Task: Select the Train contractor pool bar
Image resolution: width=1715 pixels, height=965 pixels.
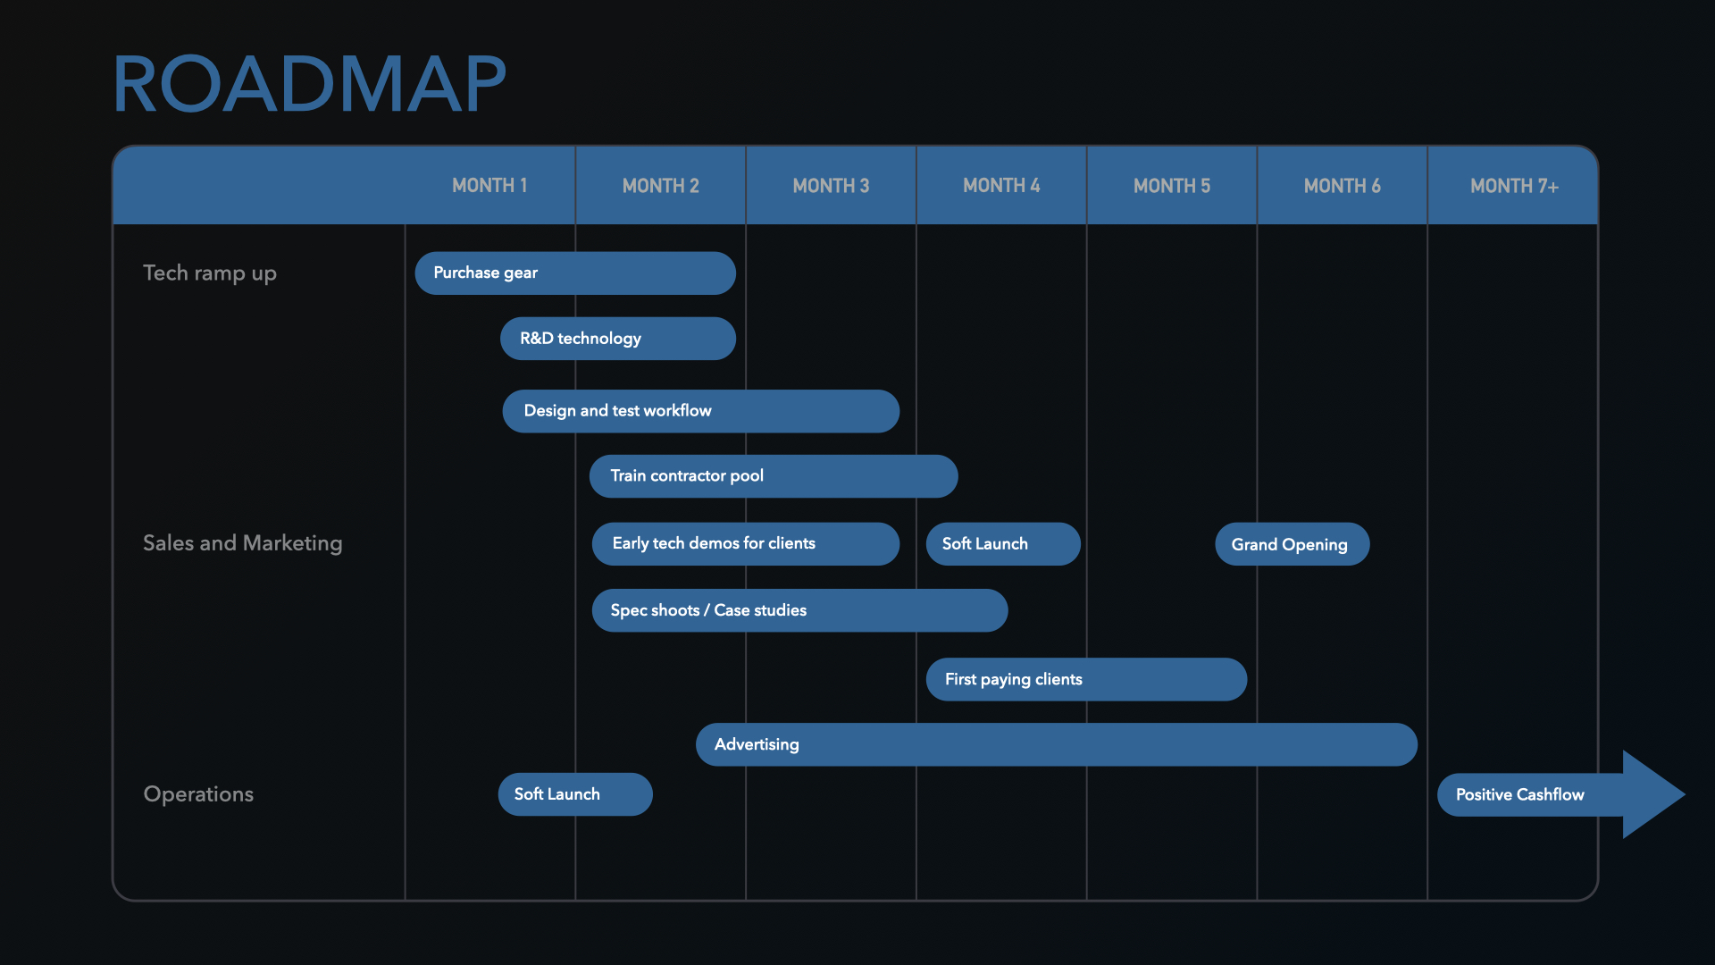Action: [x=773, y=476]
